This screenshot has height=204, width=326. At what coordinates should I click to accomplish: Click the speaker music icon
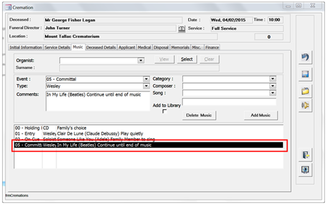point(305,106)
